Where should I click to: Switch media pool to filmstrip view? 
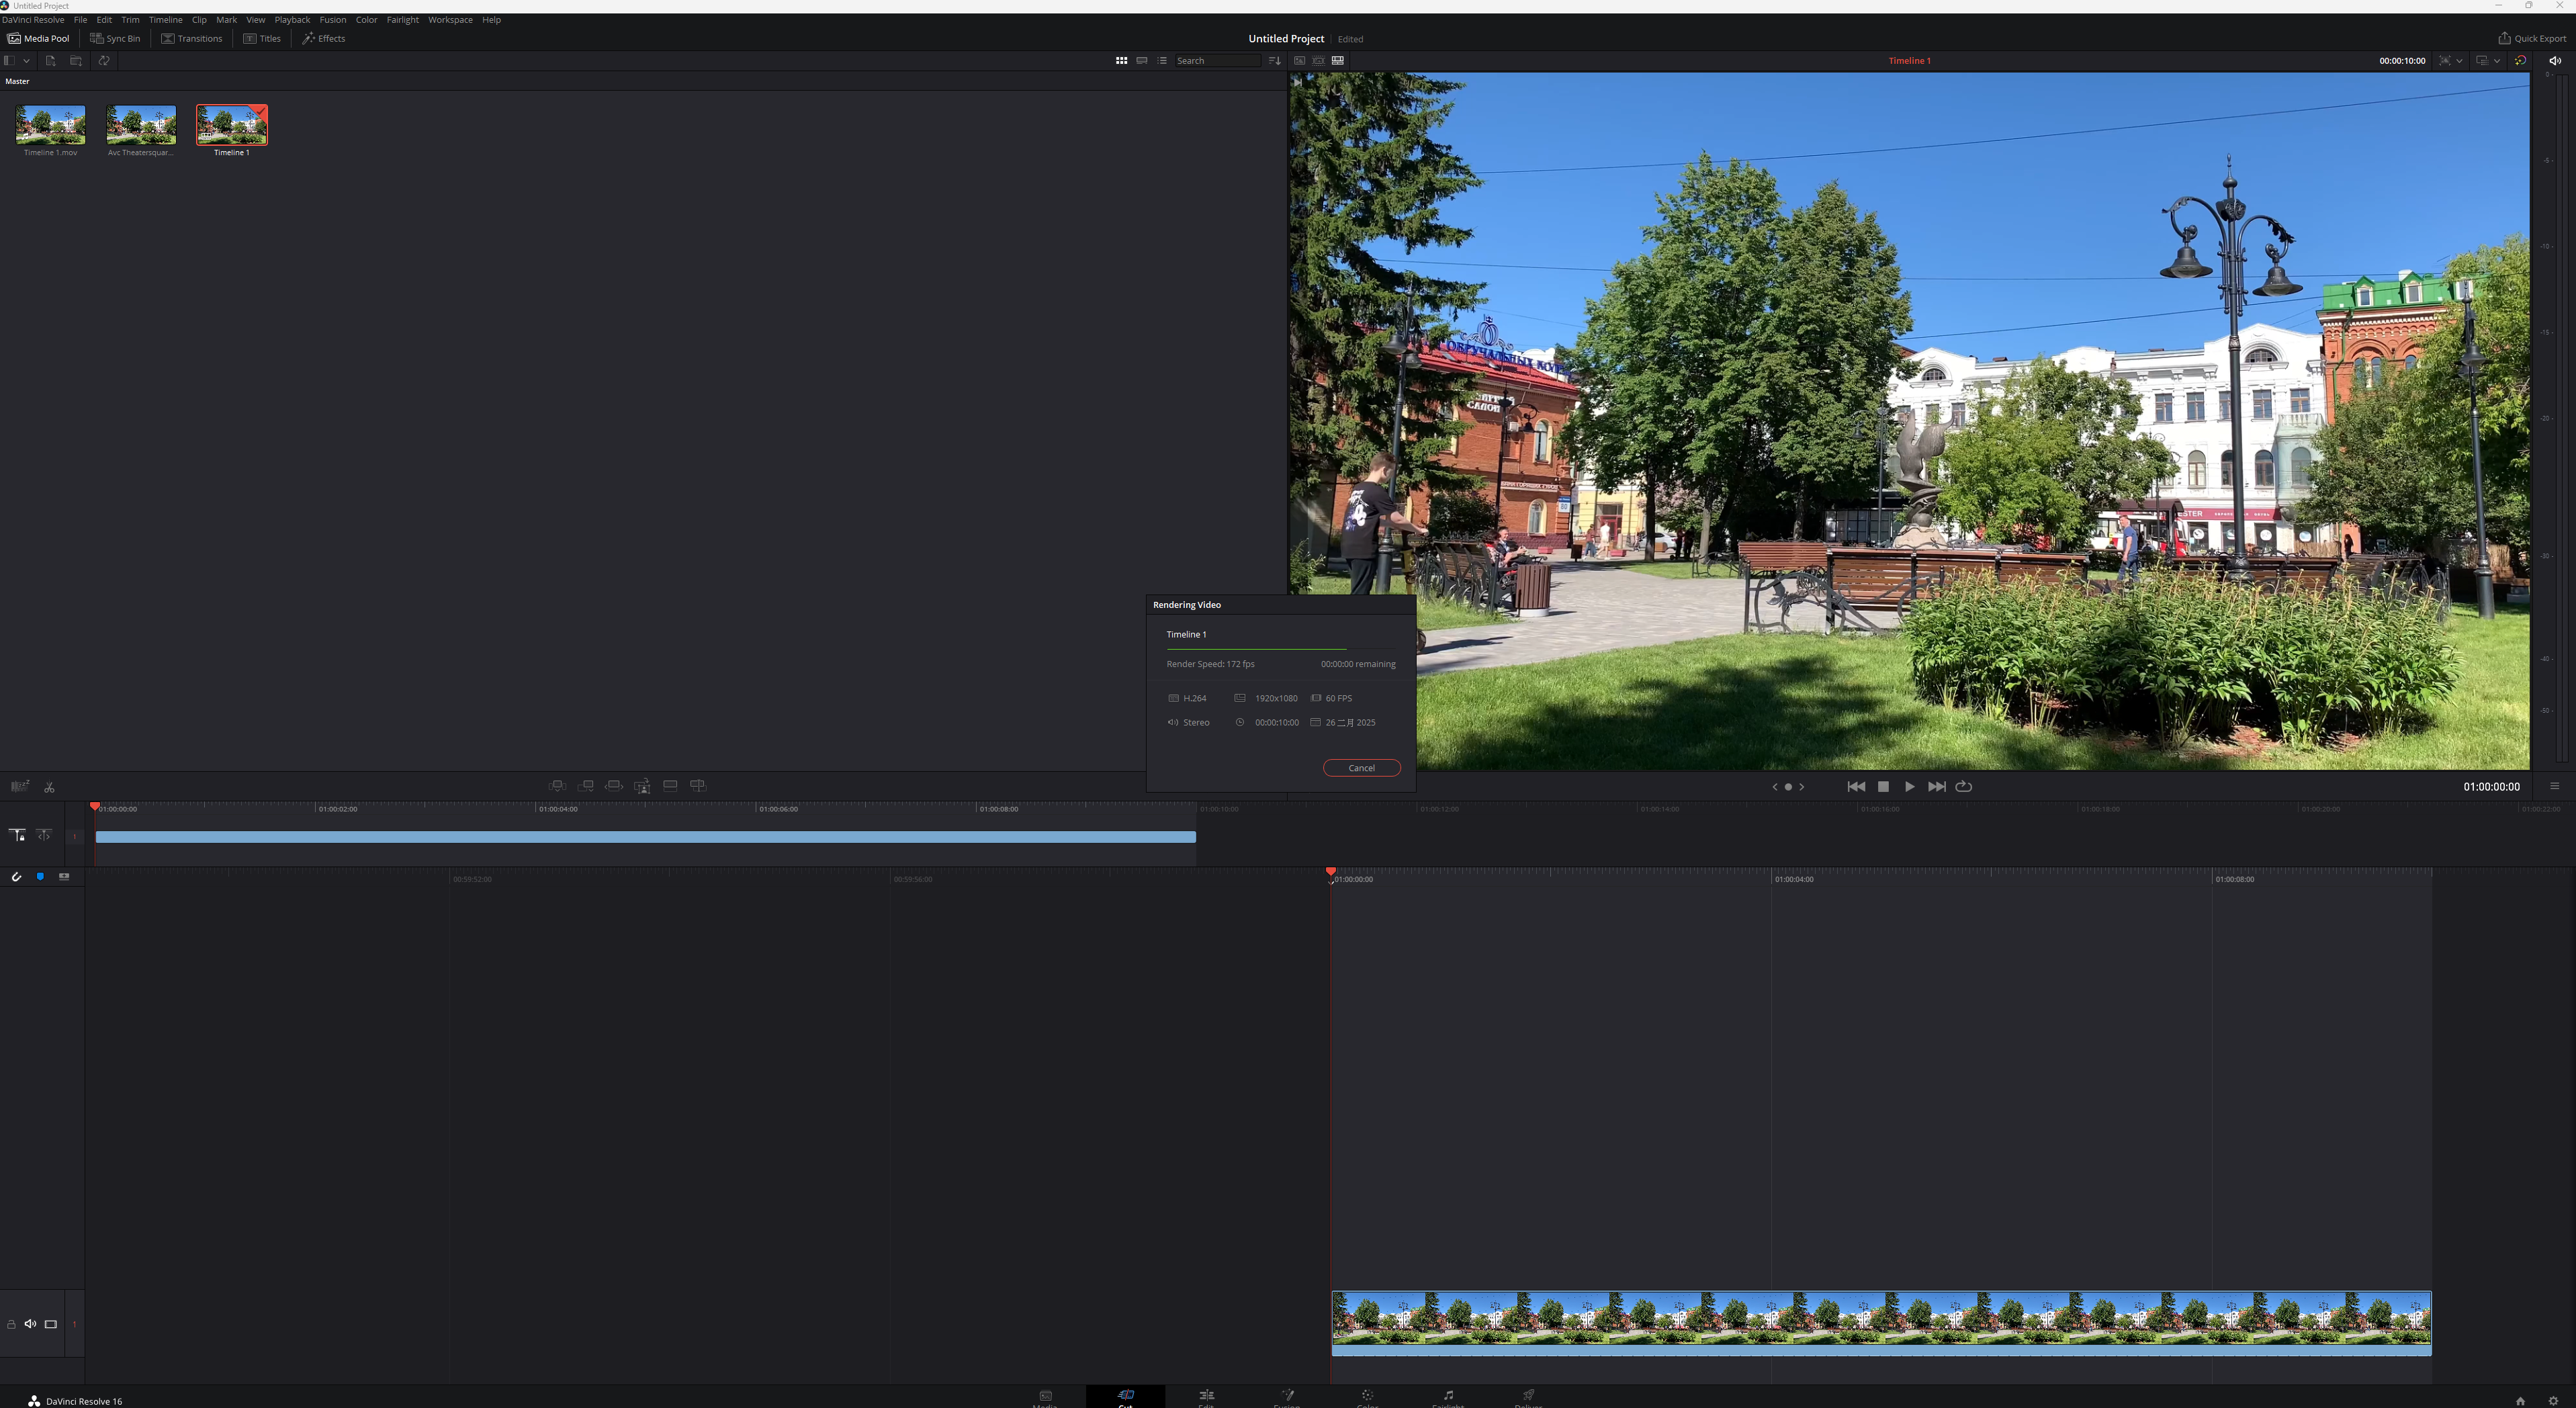point(1141,61)
